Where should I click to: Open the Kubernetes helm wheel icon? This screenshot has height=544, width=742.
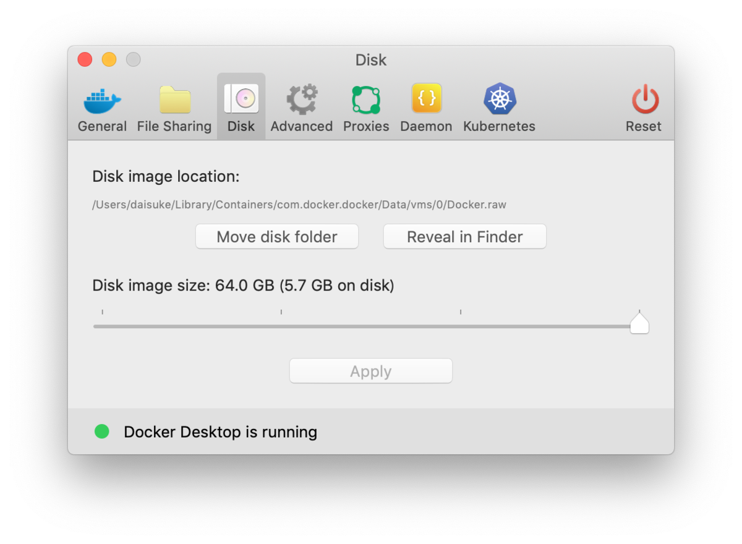(x=500, y=99)
